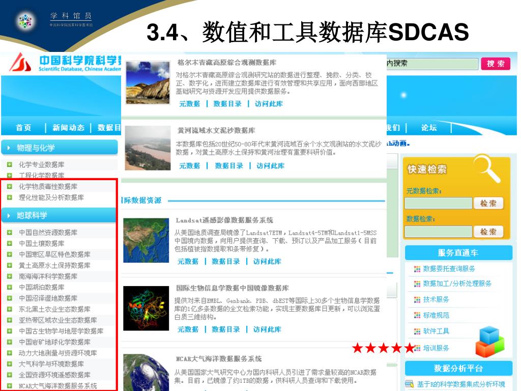The image size is (521, 391).
Task: Open 数据目录 for 黄河流域水文泥沙数据库
Action: [x=229, y=165]
